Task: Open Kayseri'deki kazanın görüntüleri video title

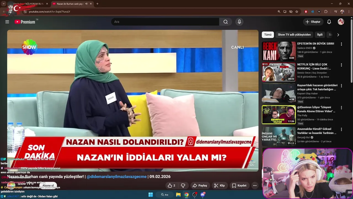Action: click(317, 87)
